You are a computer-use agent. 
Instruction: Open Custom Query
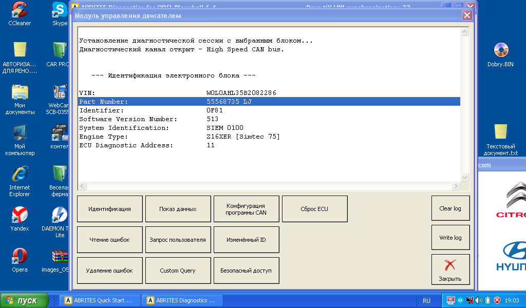coord(178,271)
